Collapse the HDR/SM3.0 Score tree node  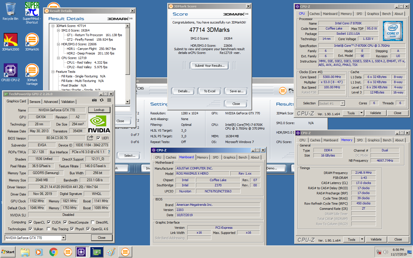point(58,44)
